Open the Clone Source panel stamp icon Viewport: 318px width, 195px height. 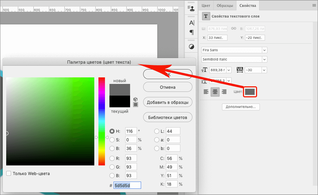[192, 9]
